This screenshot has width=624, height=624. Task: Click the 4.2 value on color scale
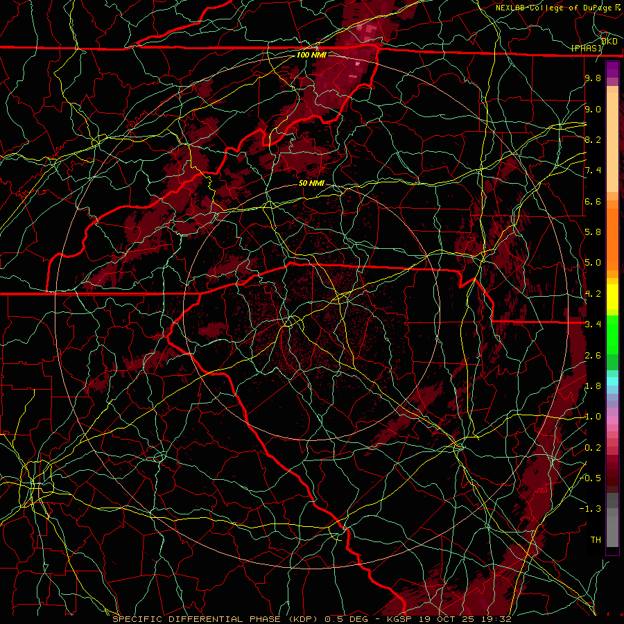593,294
